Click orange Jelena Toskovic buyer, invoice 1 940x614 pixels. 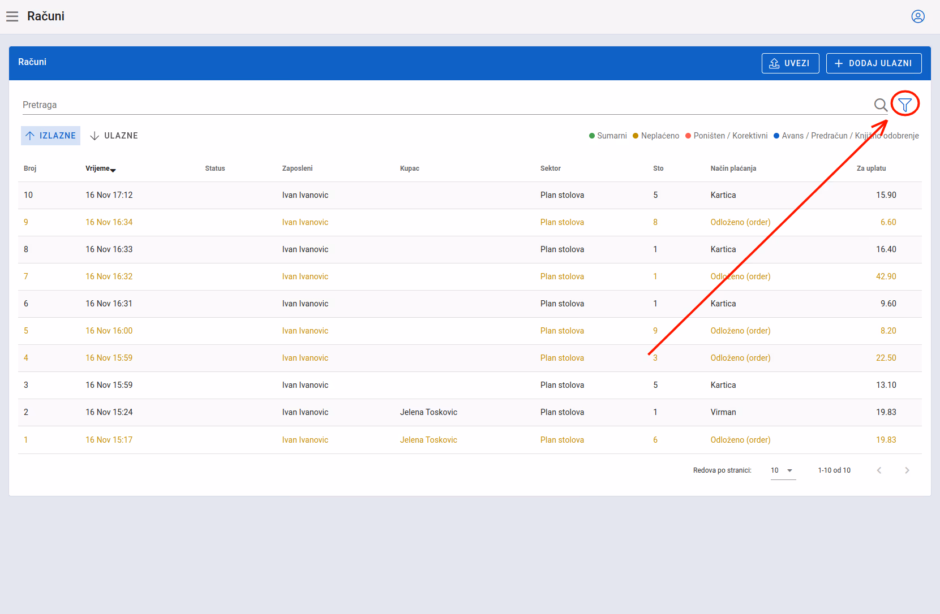coord(428,440)
